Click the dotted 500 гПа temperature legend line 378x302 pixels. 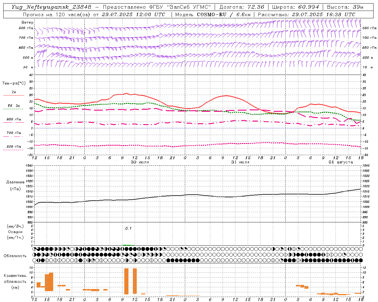[13, 150]
